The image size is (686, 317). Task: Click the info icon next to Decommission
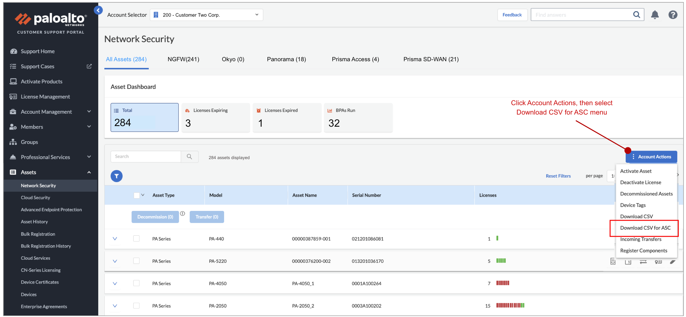[x=183, y=214]
